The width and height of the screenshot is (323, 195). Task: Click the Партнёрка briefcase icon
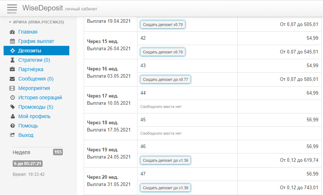(12, 70)
